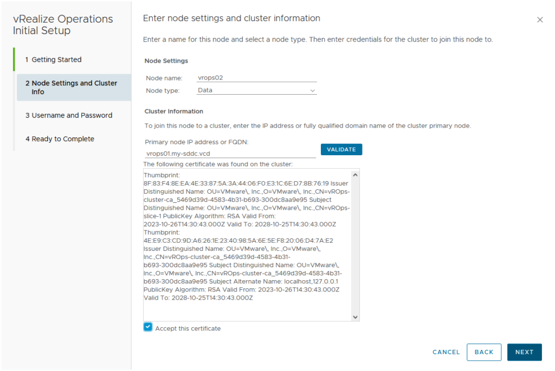This screenshot has width=555, height=371.
Task: Uncheck the Accept this certificate checkbox
Action: click(148, 327)
